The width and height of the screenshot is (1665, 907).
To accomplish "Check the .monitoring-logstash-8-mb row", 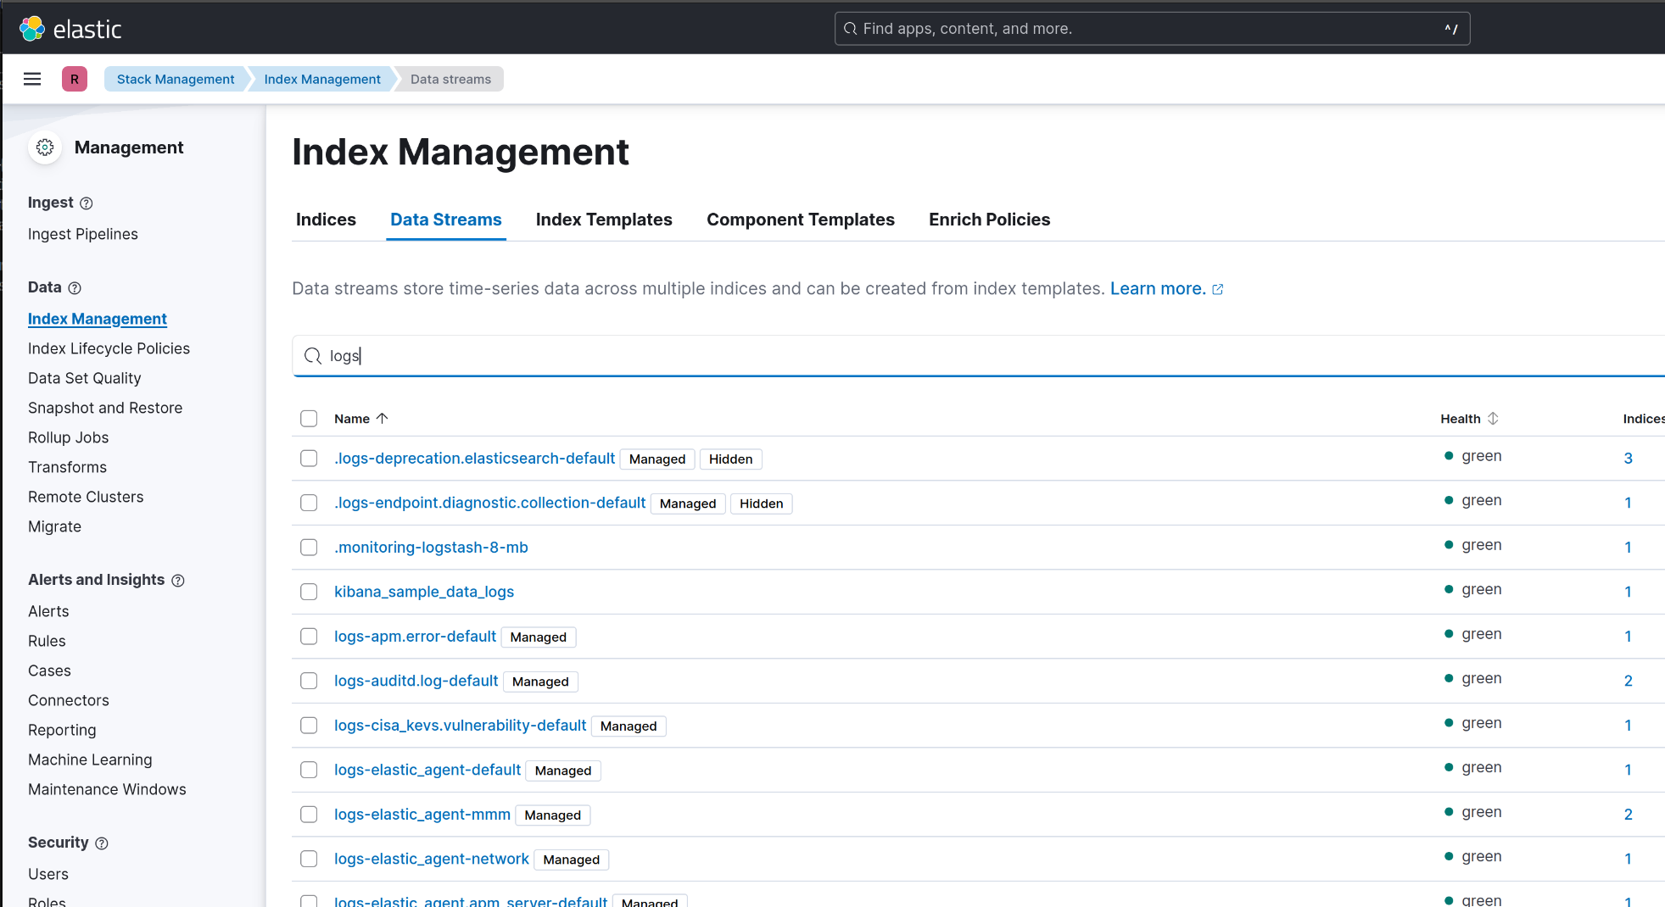I will [309, 548].
